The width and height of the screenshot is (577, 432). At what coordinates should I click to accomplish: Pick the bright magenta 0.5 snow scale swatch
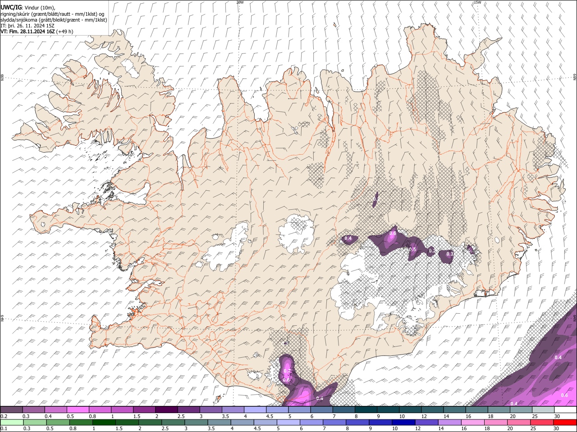click(78, 410)
